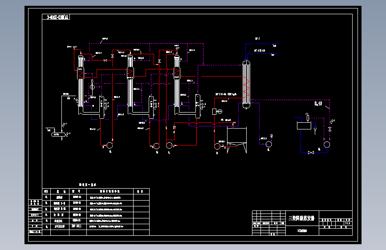This screenshot has height=250, width=386.
Task: Click the 三效降膜蒸发器 title text
Action: point(301,218)
